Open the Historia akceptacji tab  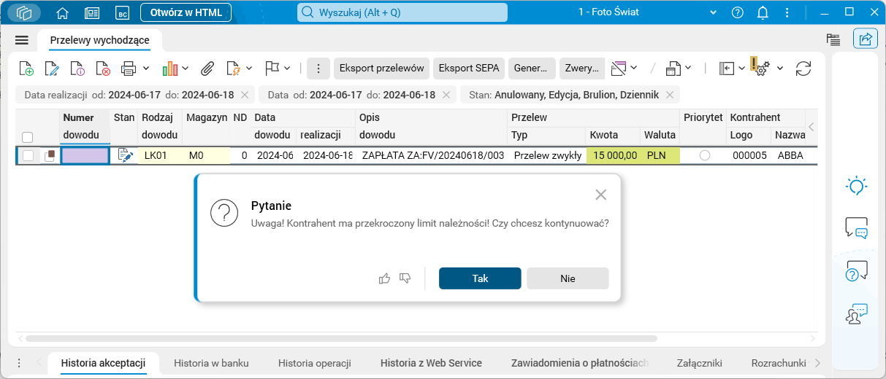tap(104, 363)
